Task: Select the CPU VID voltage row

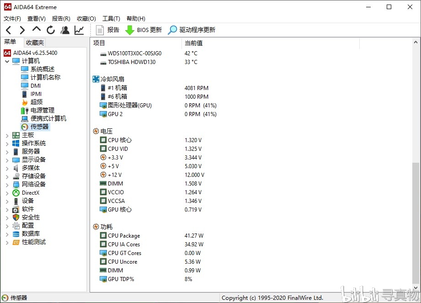Action: tap(114, 149)
